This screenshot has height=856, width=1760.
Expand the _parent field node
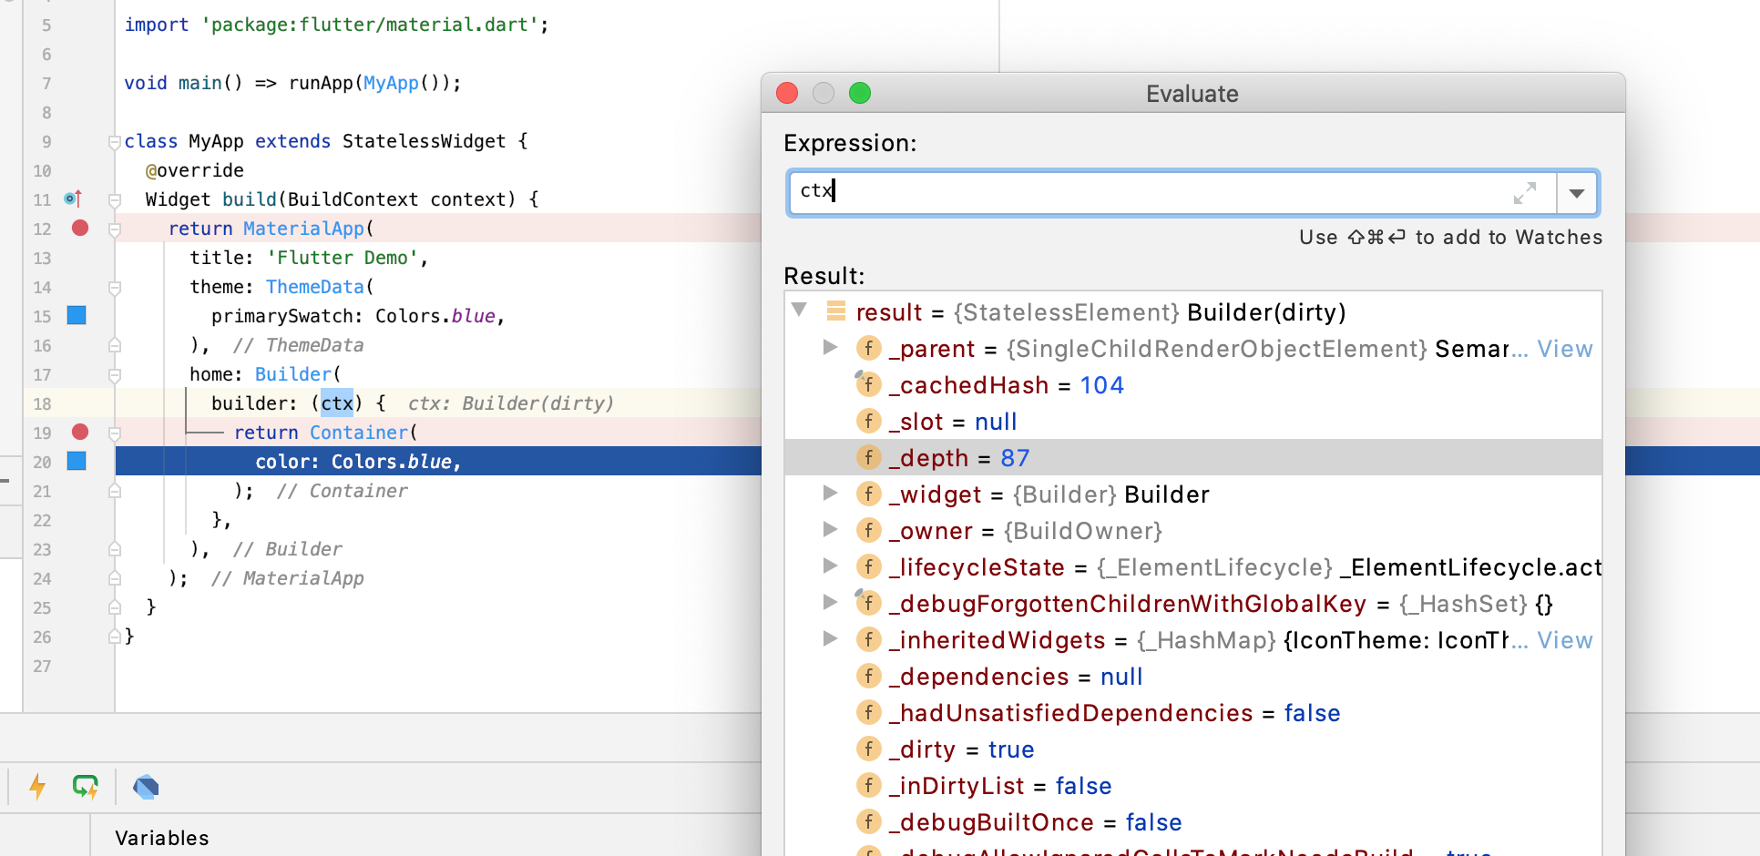click(x=830, y=347)
